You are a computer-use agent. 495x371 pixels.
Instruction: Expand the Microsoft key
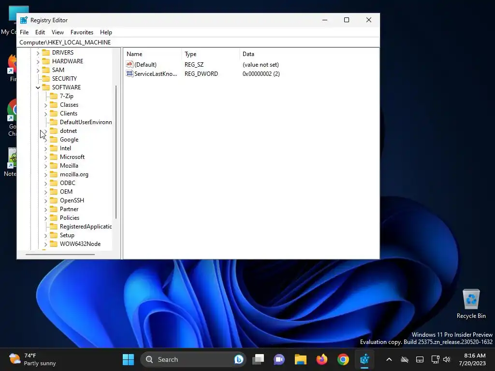(46, 157)
